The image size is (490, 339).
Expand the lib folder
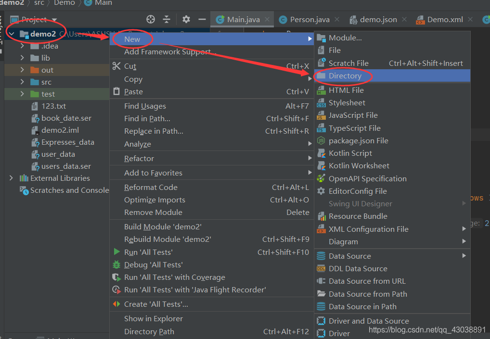[x=22, y=58]
